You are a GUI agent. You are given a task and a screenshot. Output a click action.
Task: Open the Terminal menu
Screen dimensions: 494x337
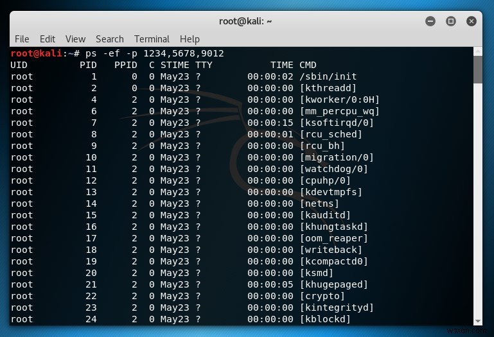coord(152,39)
